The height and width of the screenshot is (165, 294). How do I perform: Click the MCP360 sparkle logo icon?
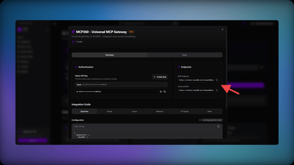click(73, 32)
